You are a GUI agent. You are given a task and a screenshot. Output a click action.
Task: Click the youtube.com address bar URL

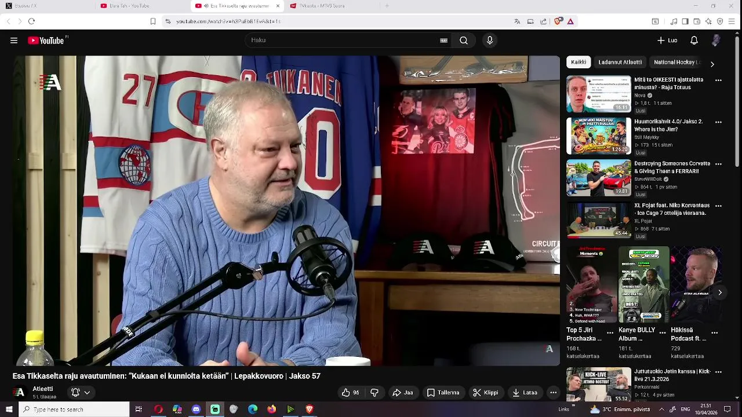(228, 21)
